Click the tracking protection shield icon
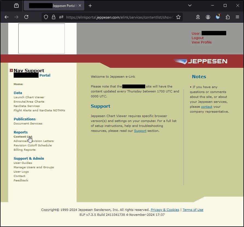 [x=46, y=17]
